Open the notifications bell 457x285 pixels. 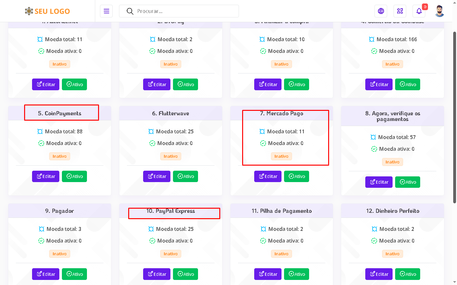(419, 11)
